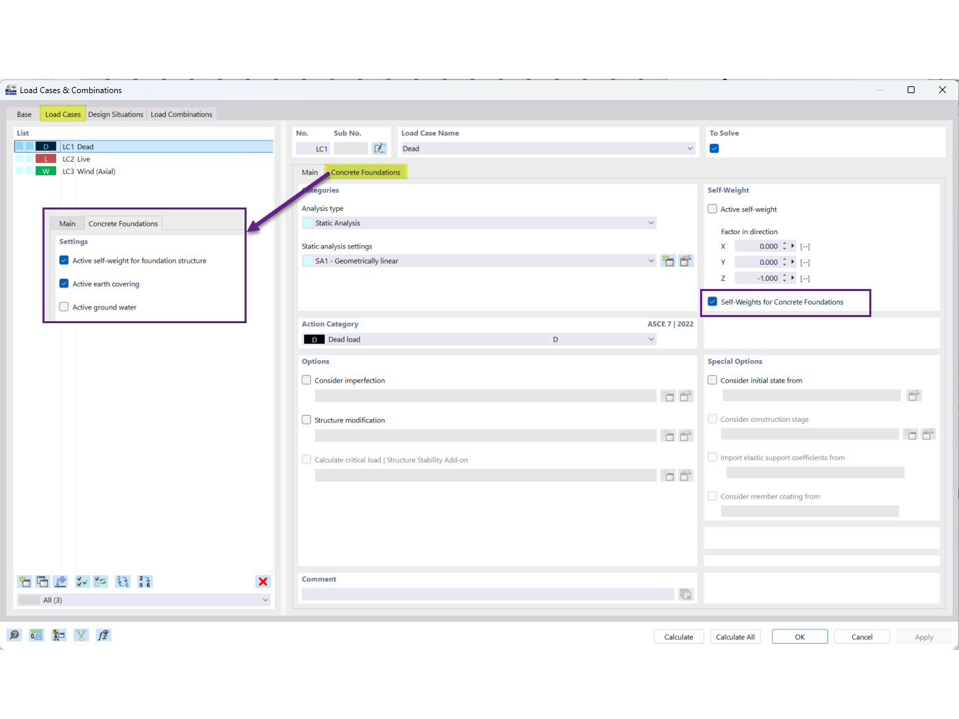Open the units and decimal places icon
Screen dimensions: 959x719
coord(36,635)
